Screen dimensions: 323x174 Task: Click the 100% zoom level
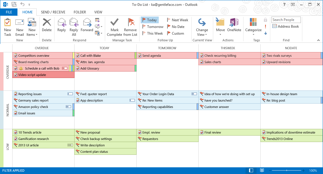click(x=313, y=171)
